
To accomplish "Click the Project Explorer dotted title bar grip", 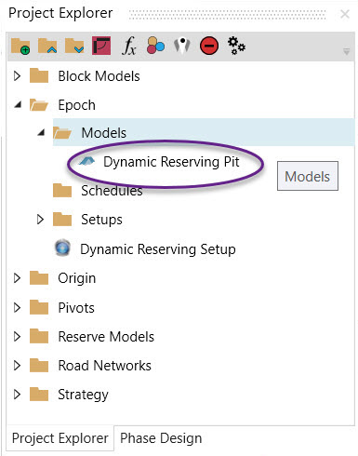I will (x=227, y=14).
